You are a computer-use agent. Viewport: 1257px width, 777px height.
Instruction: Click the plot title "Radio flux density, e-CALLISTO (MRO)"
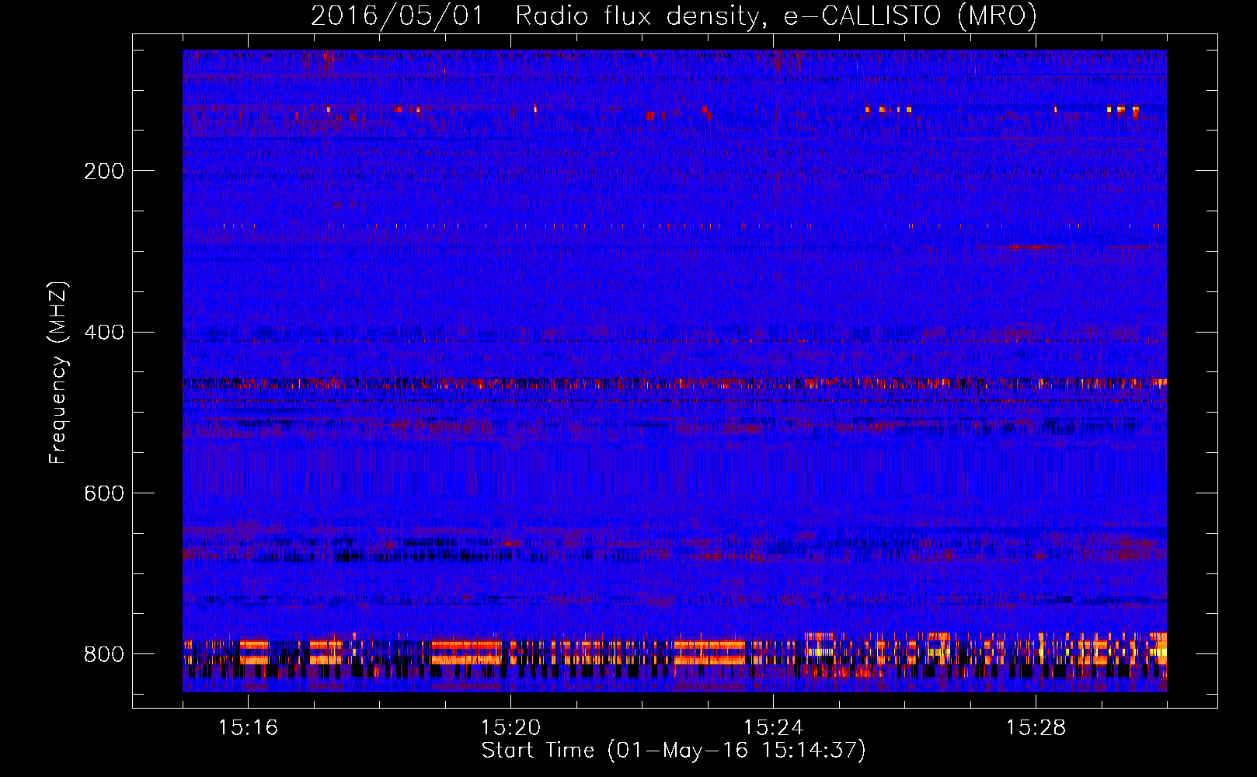coord(775,16)
